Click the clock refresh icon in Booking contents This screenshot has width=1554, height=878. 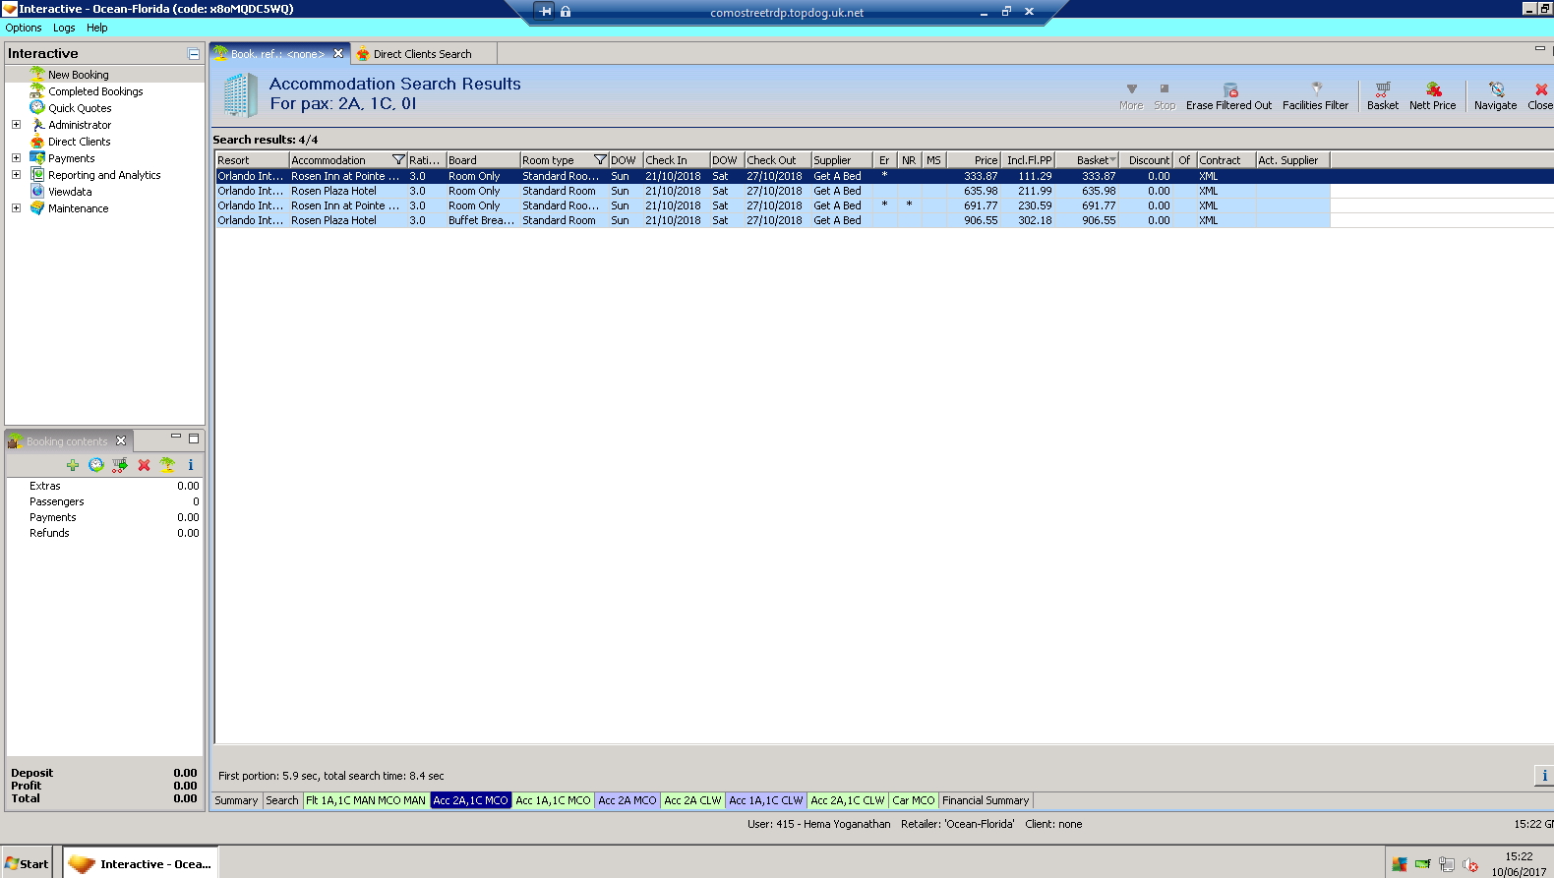[x=96, y=465]
